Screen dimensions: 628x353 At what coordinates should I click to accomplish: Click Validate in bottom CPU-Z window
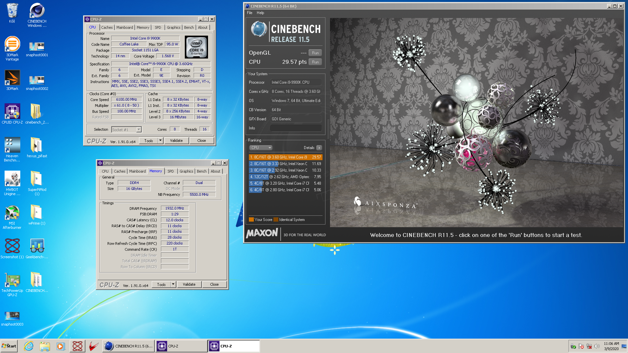(x=189, y=284)
